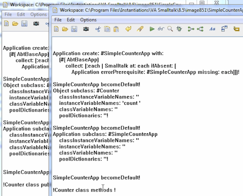Click the first green node-branch icon

[191, 29]
